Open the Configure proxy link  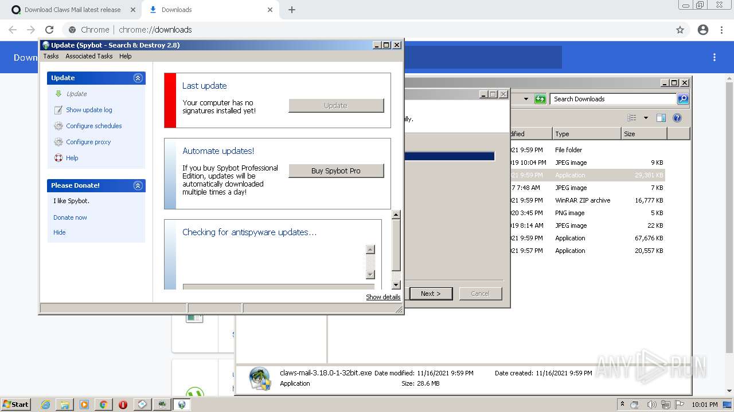88,142
